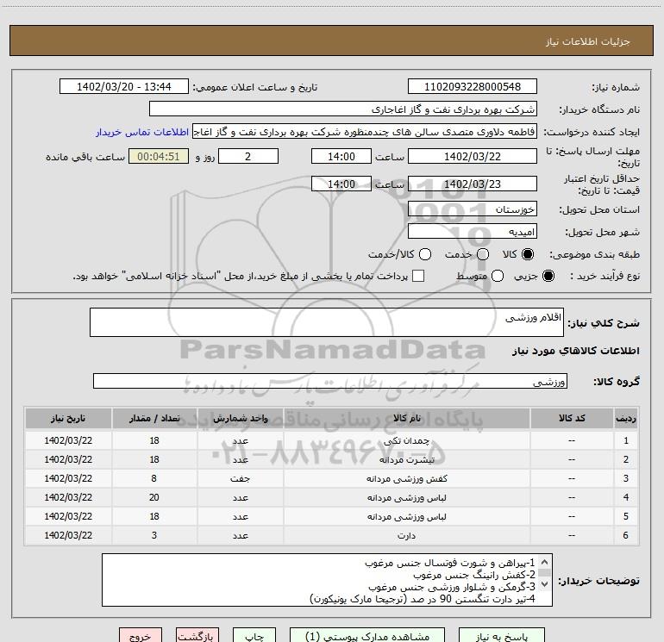Select the جزیی purchase type radio
Screen dimensions: 664x642
coord(548,276)
